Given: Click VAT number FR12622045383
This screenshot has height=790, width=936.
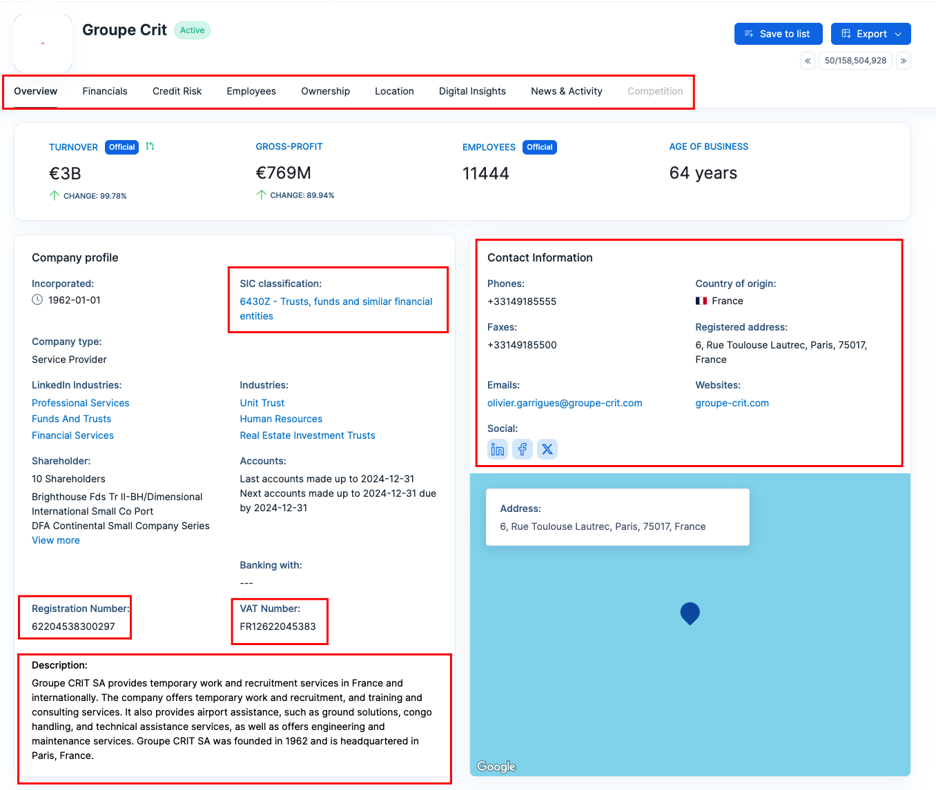Looking at the screenshot, I should point(278,626).
